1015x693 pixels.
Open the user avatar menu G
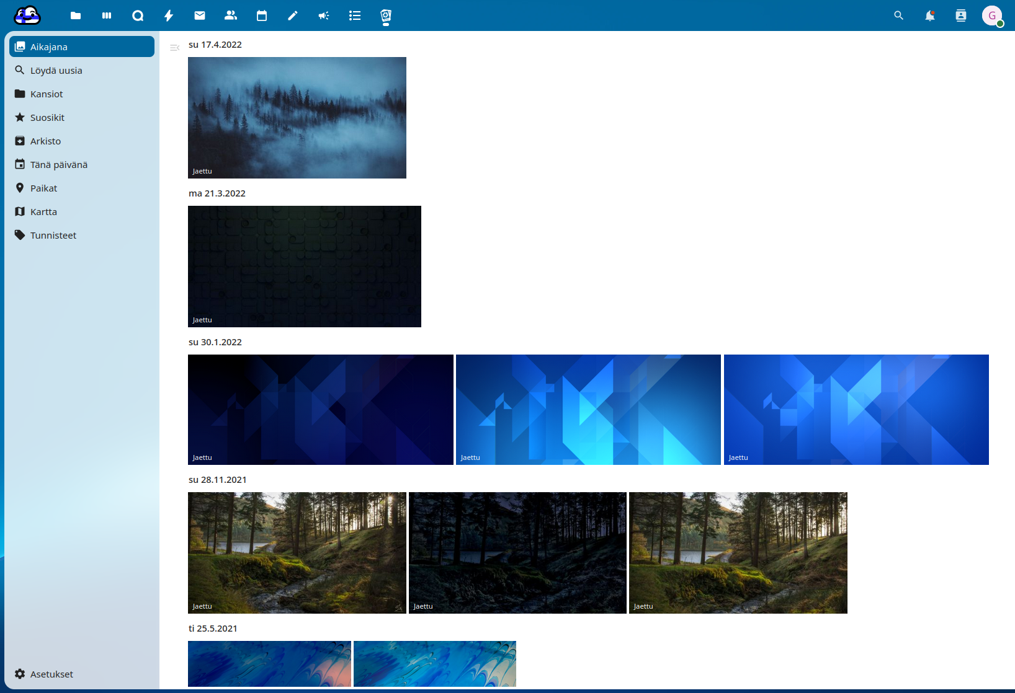point(992,15)
